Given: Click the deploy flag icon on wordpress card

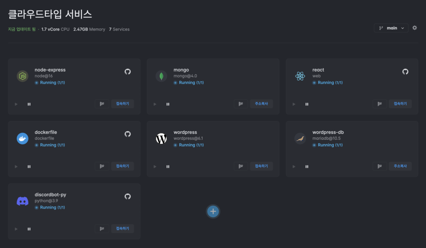Looking at the screenshot, I should click(x=241, y=166).
